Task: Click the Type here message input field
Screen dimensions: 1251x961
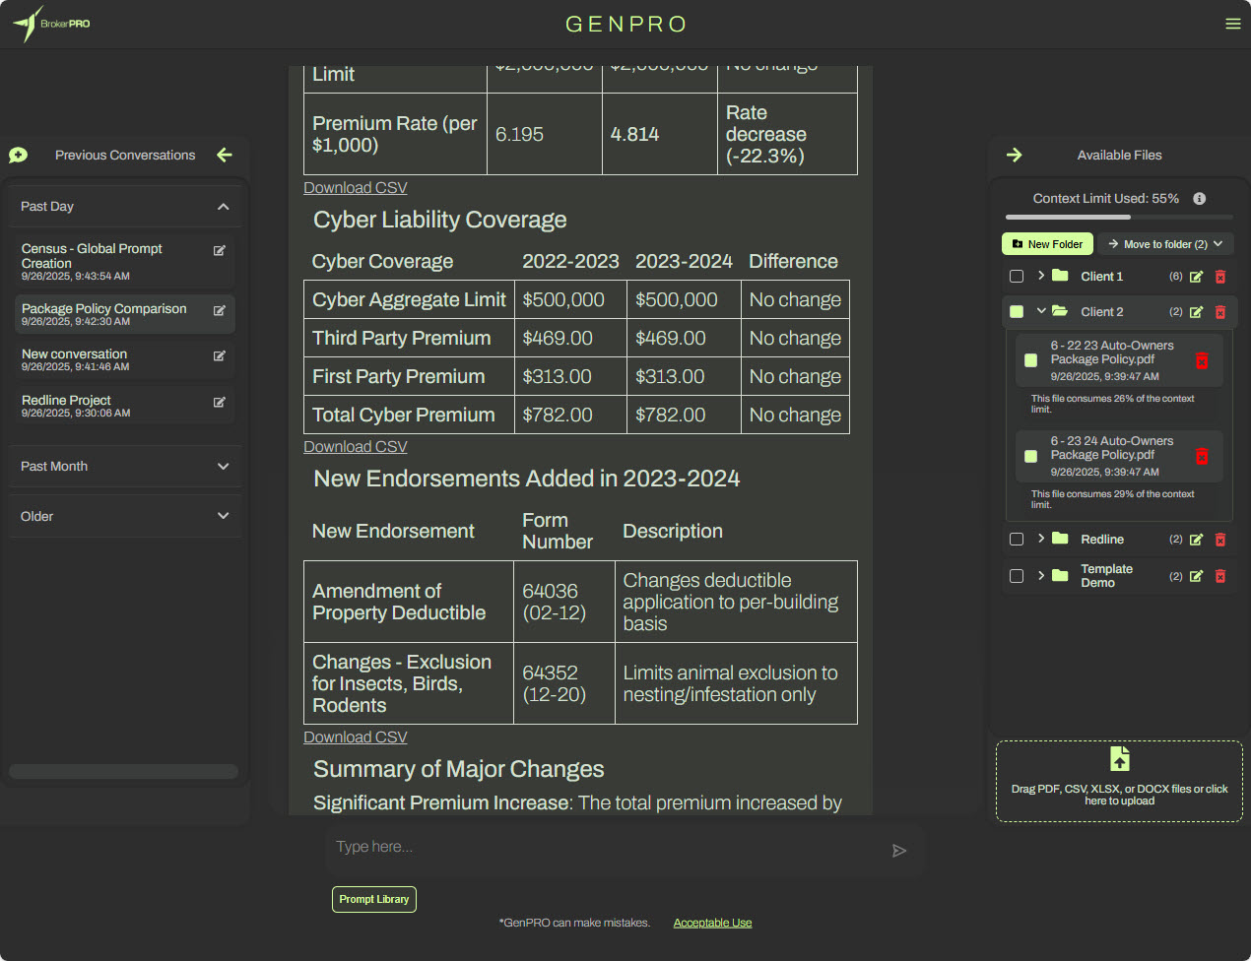Action: [x=601, y=847]
